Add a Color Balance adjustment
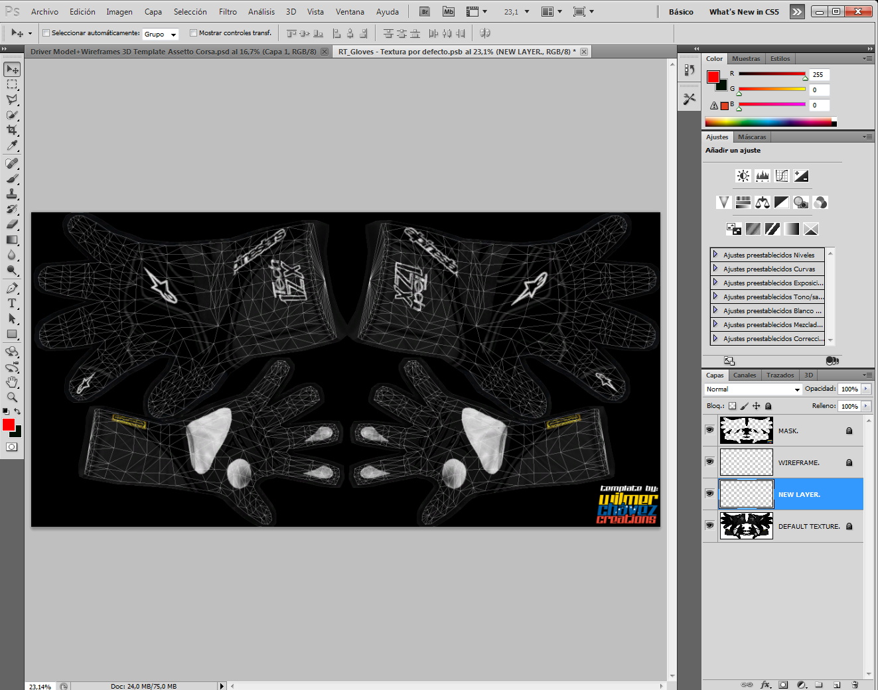 [763, 202]
